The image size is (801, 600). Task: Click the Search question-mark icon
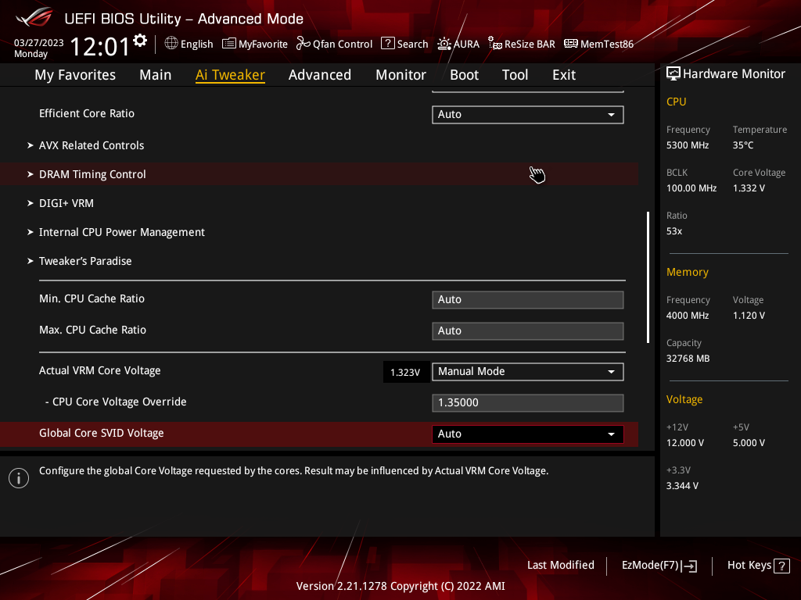(388, 44)
